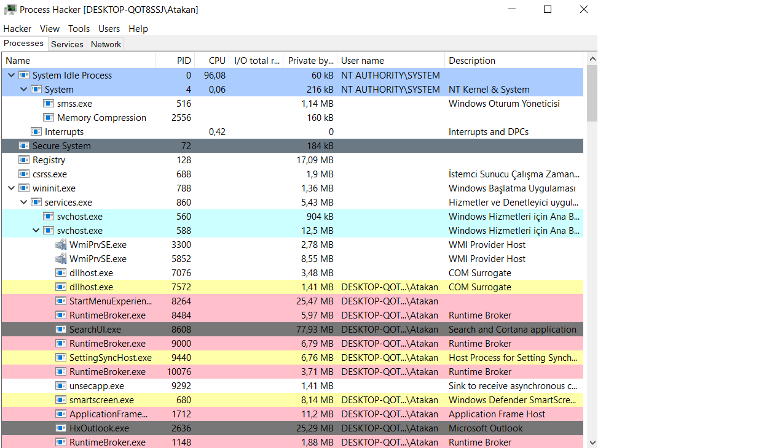Click the 'Sink to receive asynchronous c...' description

(513, 386)
